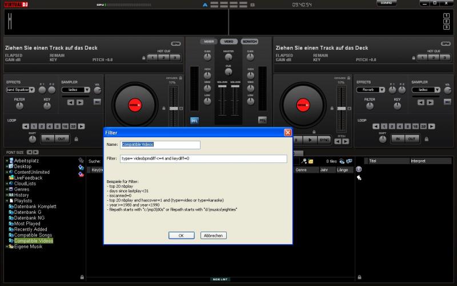Open left deck effects dropdown (band Equaliser)
Image resolution: width=457 pixels, height=286 pixels.
(x=21, y=90)
